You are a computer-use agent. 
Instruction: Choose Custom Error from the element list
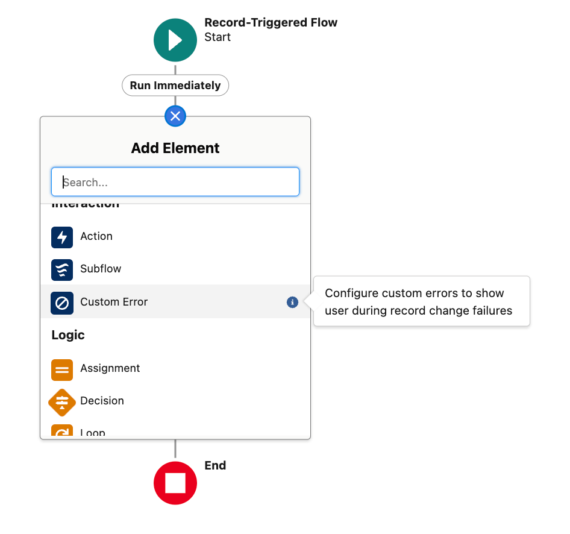pos(113,303)
